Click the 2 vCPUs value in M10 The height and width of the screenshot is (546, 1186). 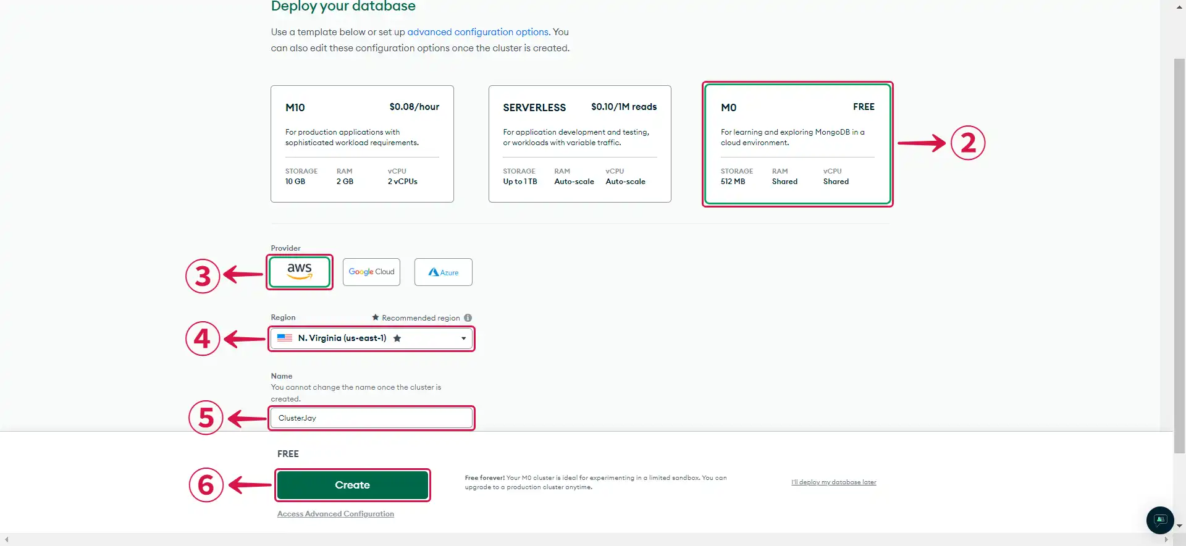[x=403, y=182]
